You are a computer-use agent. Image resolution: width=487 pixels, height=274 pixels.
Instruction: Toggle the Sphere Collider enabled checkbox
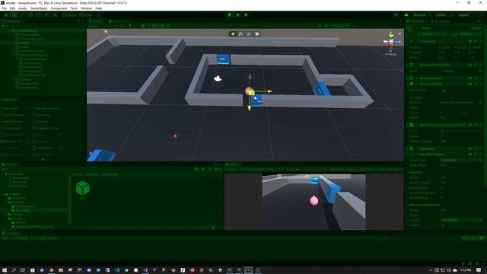(416, 84)
